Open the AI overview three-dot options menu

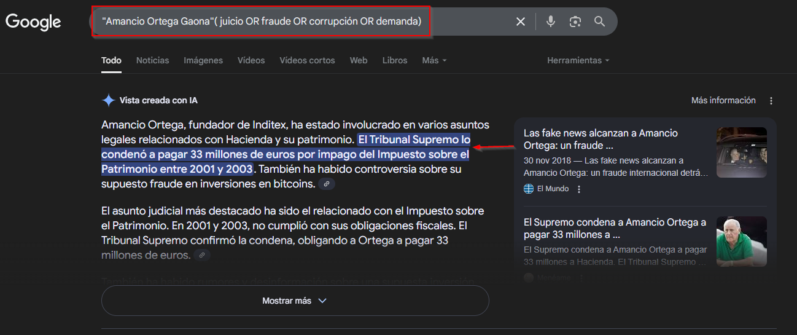click(x=771, y=101)
